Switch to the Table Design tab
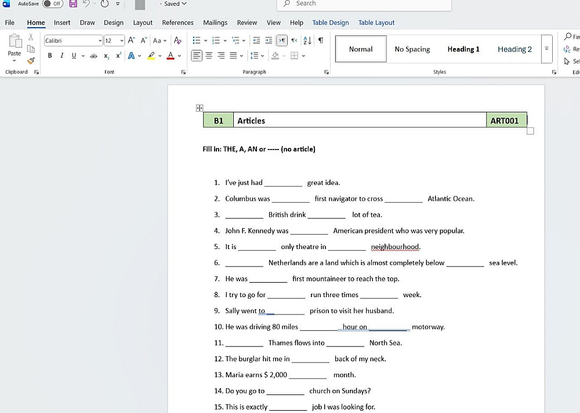The width and height of the screenshot is (580, 413). click(331, 23)
